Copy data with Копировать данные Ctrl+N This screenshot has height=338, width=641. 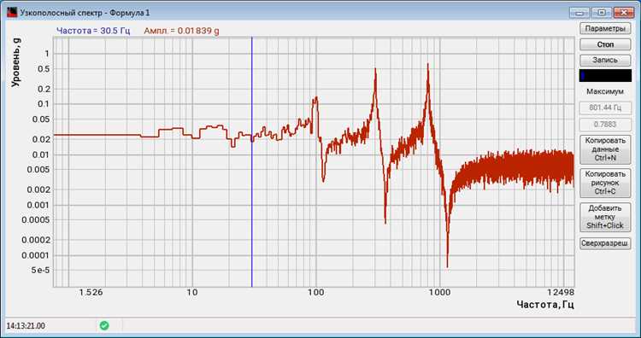click(x=605, y=149)
